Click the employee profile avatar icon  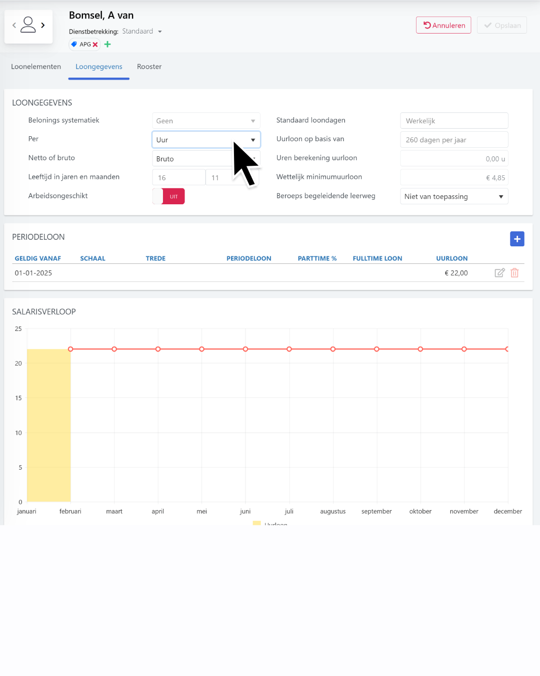tap(28, 25)
